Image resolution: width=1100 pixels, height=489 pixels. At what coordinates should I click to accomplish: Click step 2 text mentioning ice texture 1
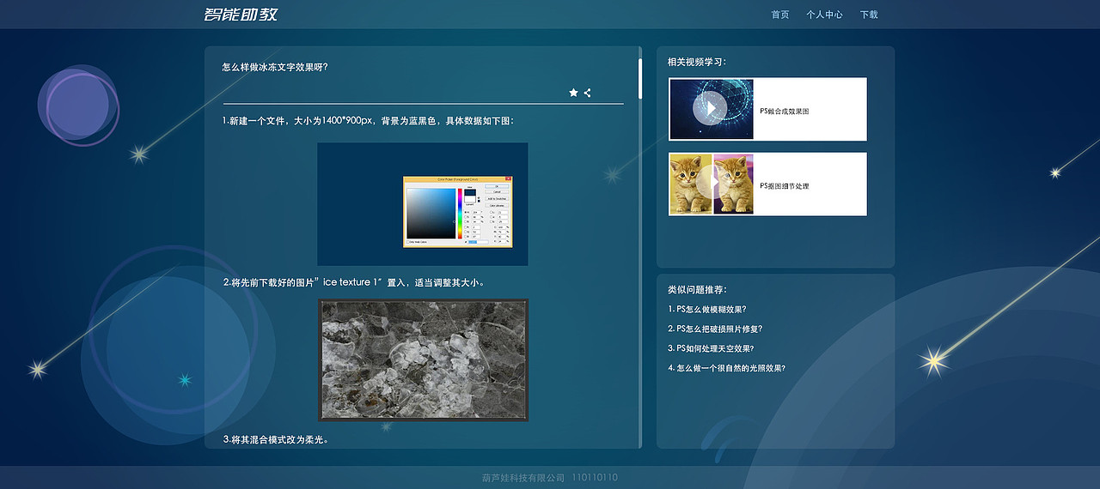355,282
